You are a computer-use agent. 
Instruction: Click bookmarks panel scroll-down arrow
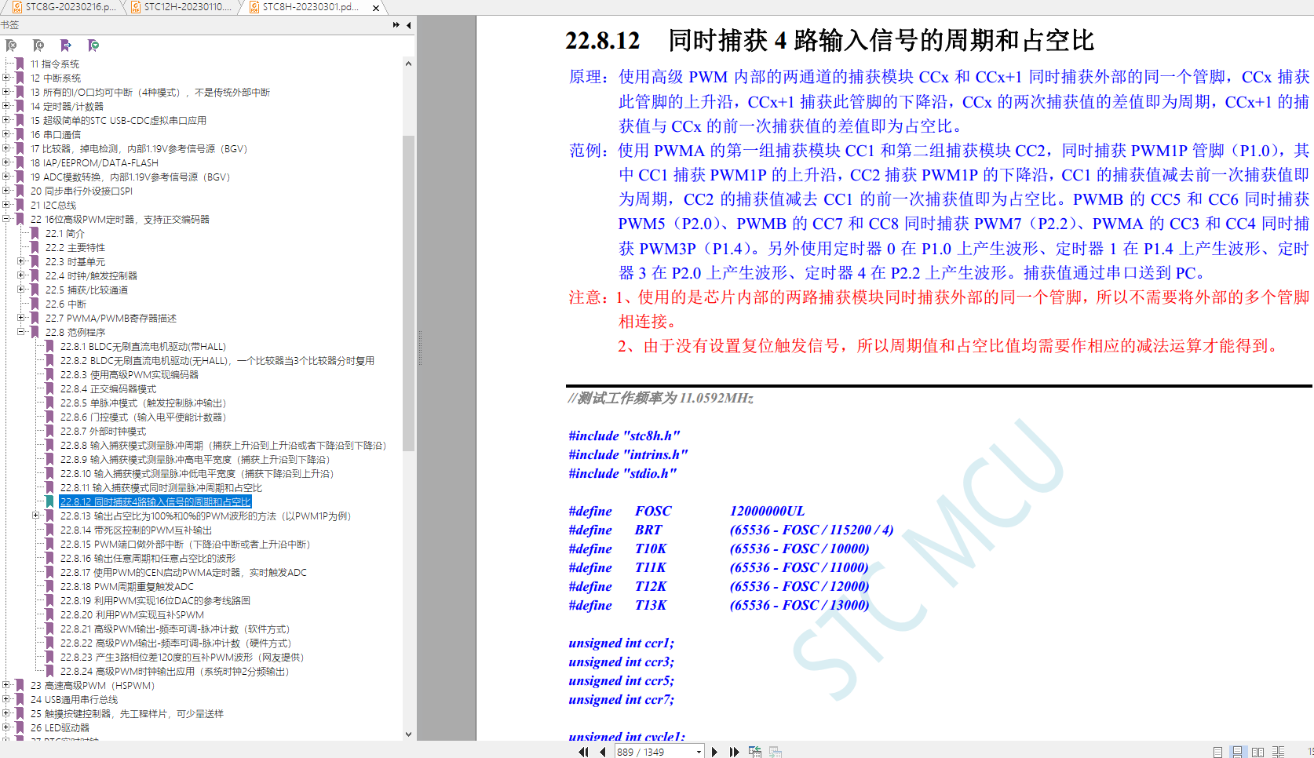[408, 734]
